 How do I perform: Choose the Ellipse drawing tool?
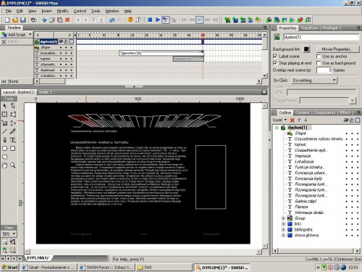[x=4, y=149]
